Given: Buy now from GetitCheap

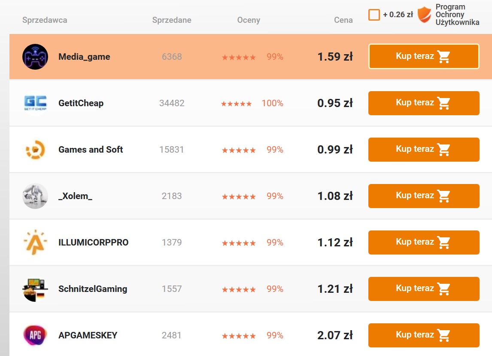Looking at the screenshot, I should pos(424,103).
